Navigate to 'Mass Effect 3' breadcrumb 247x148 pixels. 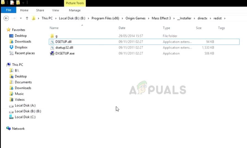tap(161, 18)
